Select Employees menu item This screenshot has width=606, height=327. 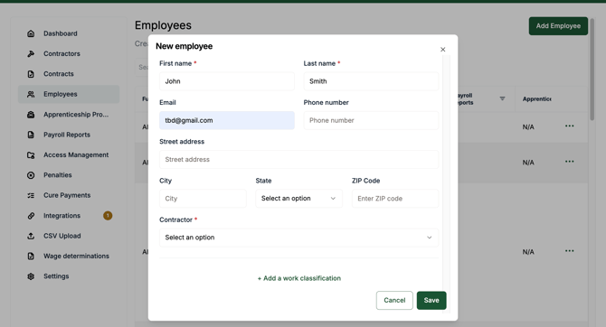click(x=69, y=94)
